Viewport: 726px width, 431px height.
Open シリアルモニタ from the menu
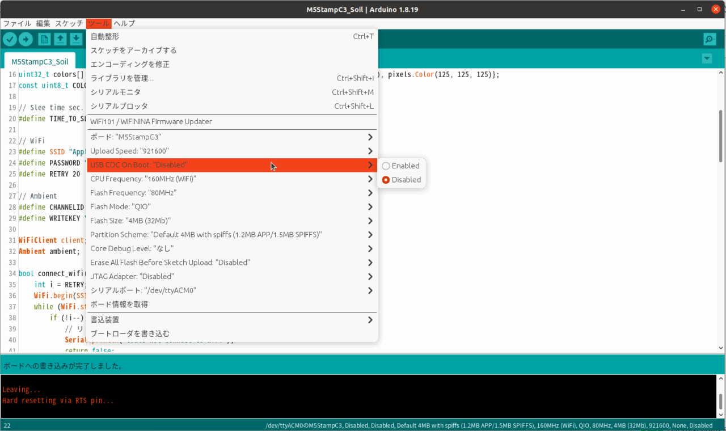(x=232, y=92)
